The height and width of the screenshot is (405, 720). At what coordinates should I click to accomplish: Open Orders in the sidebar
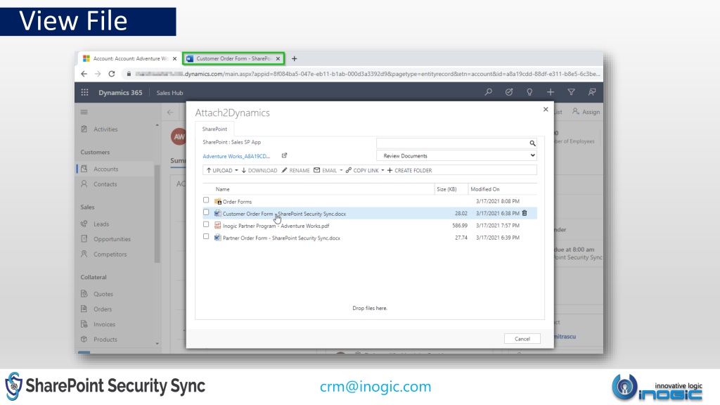pyautogui.click(x=103, y=309)
